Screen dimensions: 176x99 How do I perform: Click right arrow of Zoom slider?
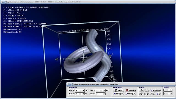pos(104,94)
